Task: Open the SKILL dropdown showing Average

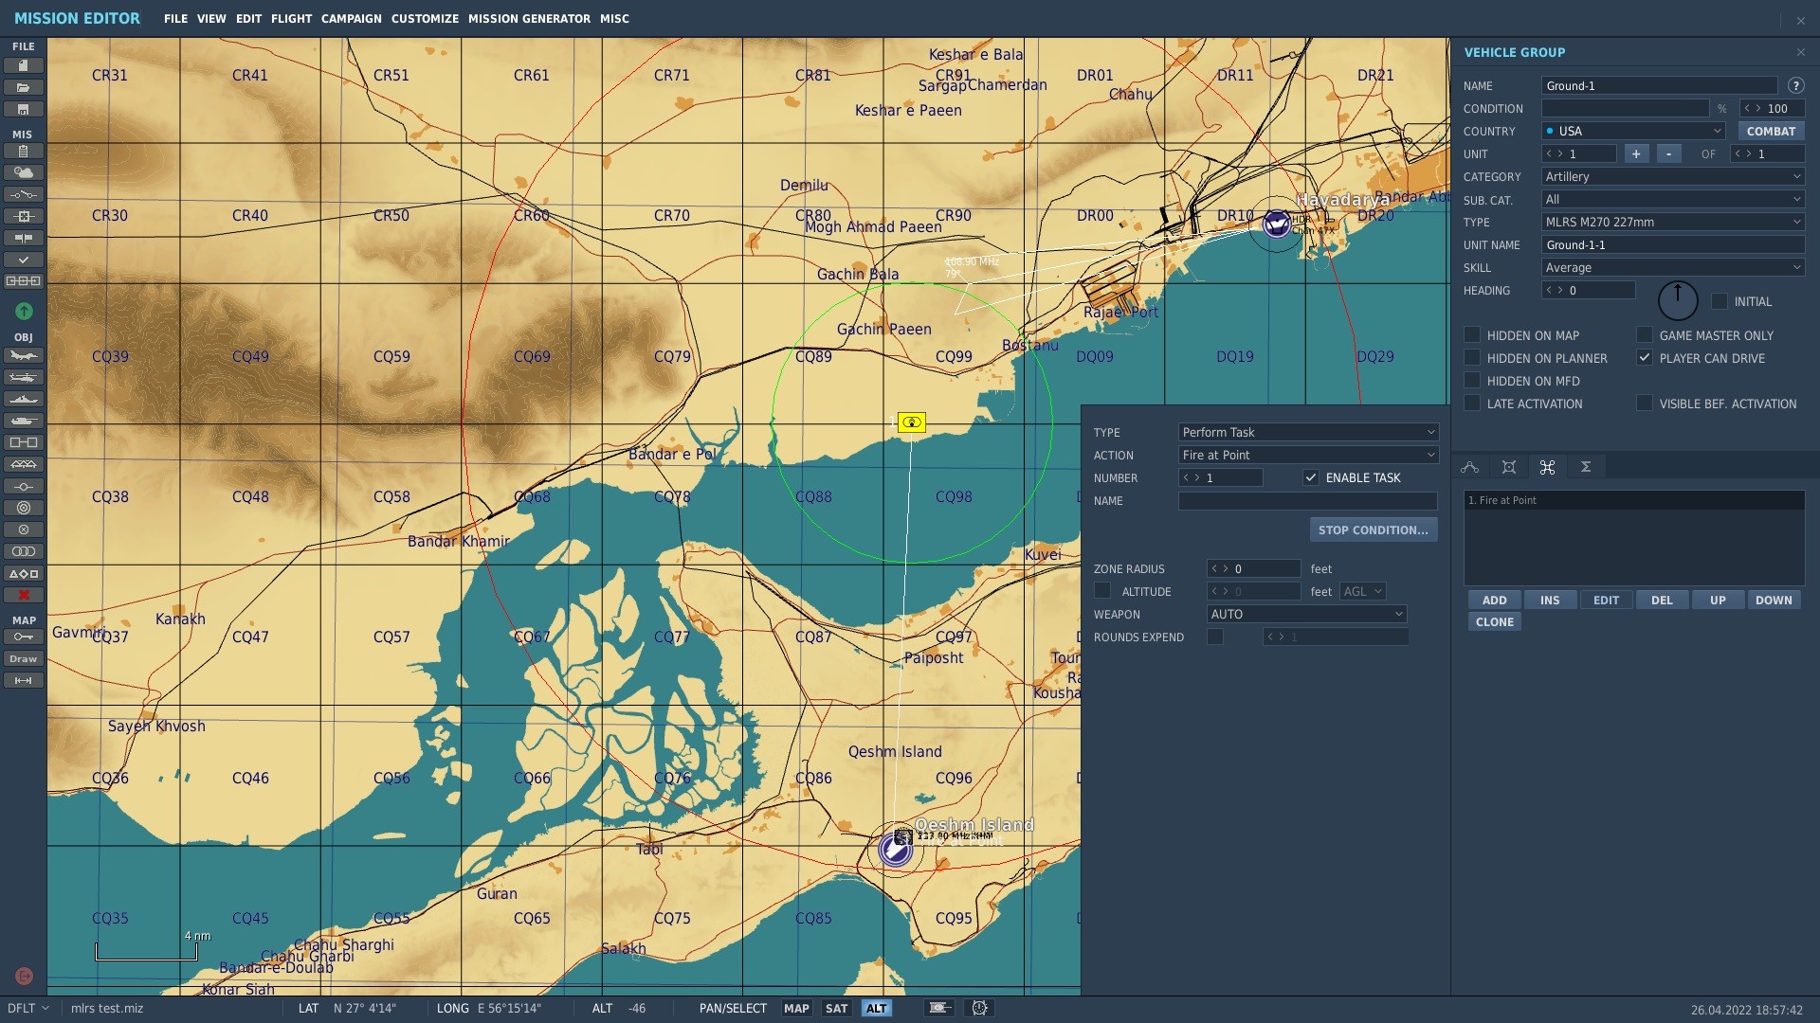Action: point(1673,267)
